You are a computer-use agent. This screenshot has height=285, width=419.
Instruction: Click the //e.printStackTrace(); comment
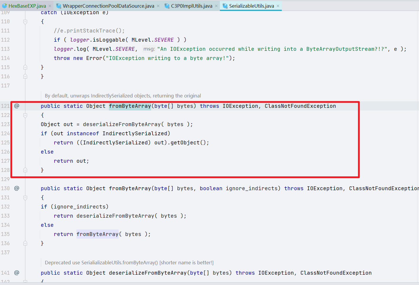89,31
